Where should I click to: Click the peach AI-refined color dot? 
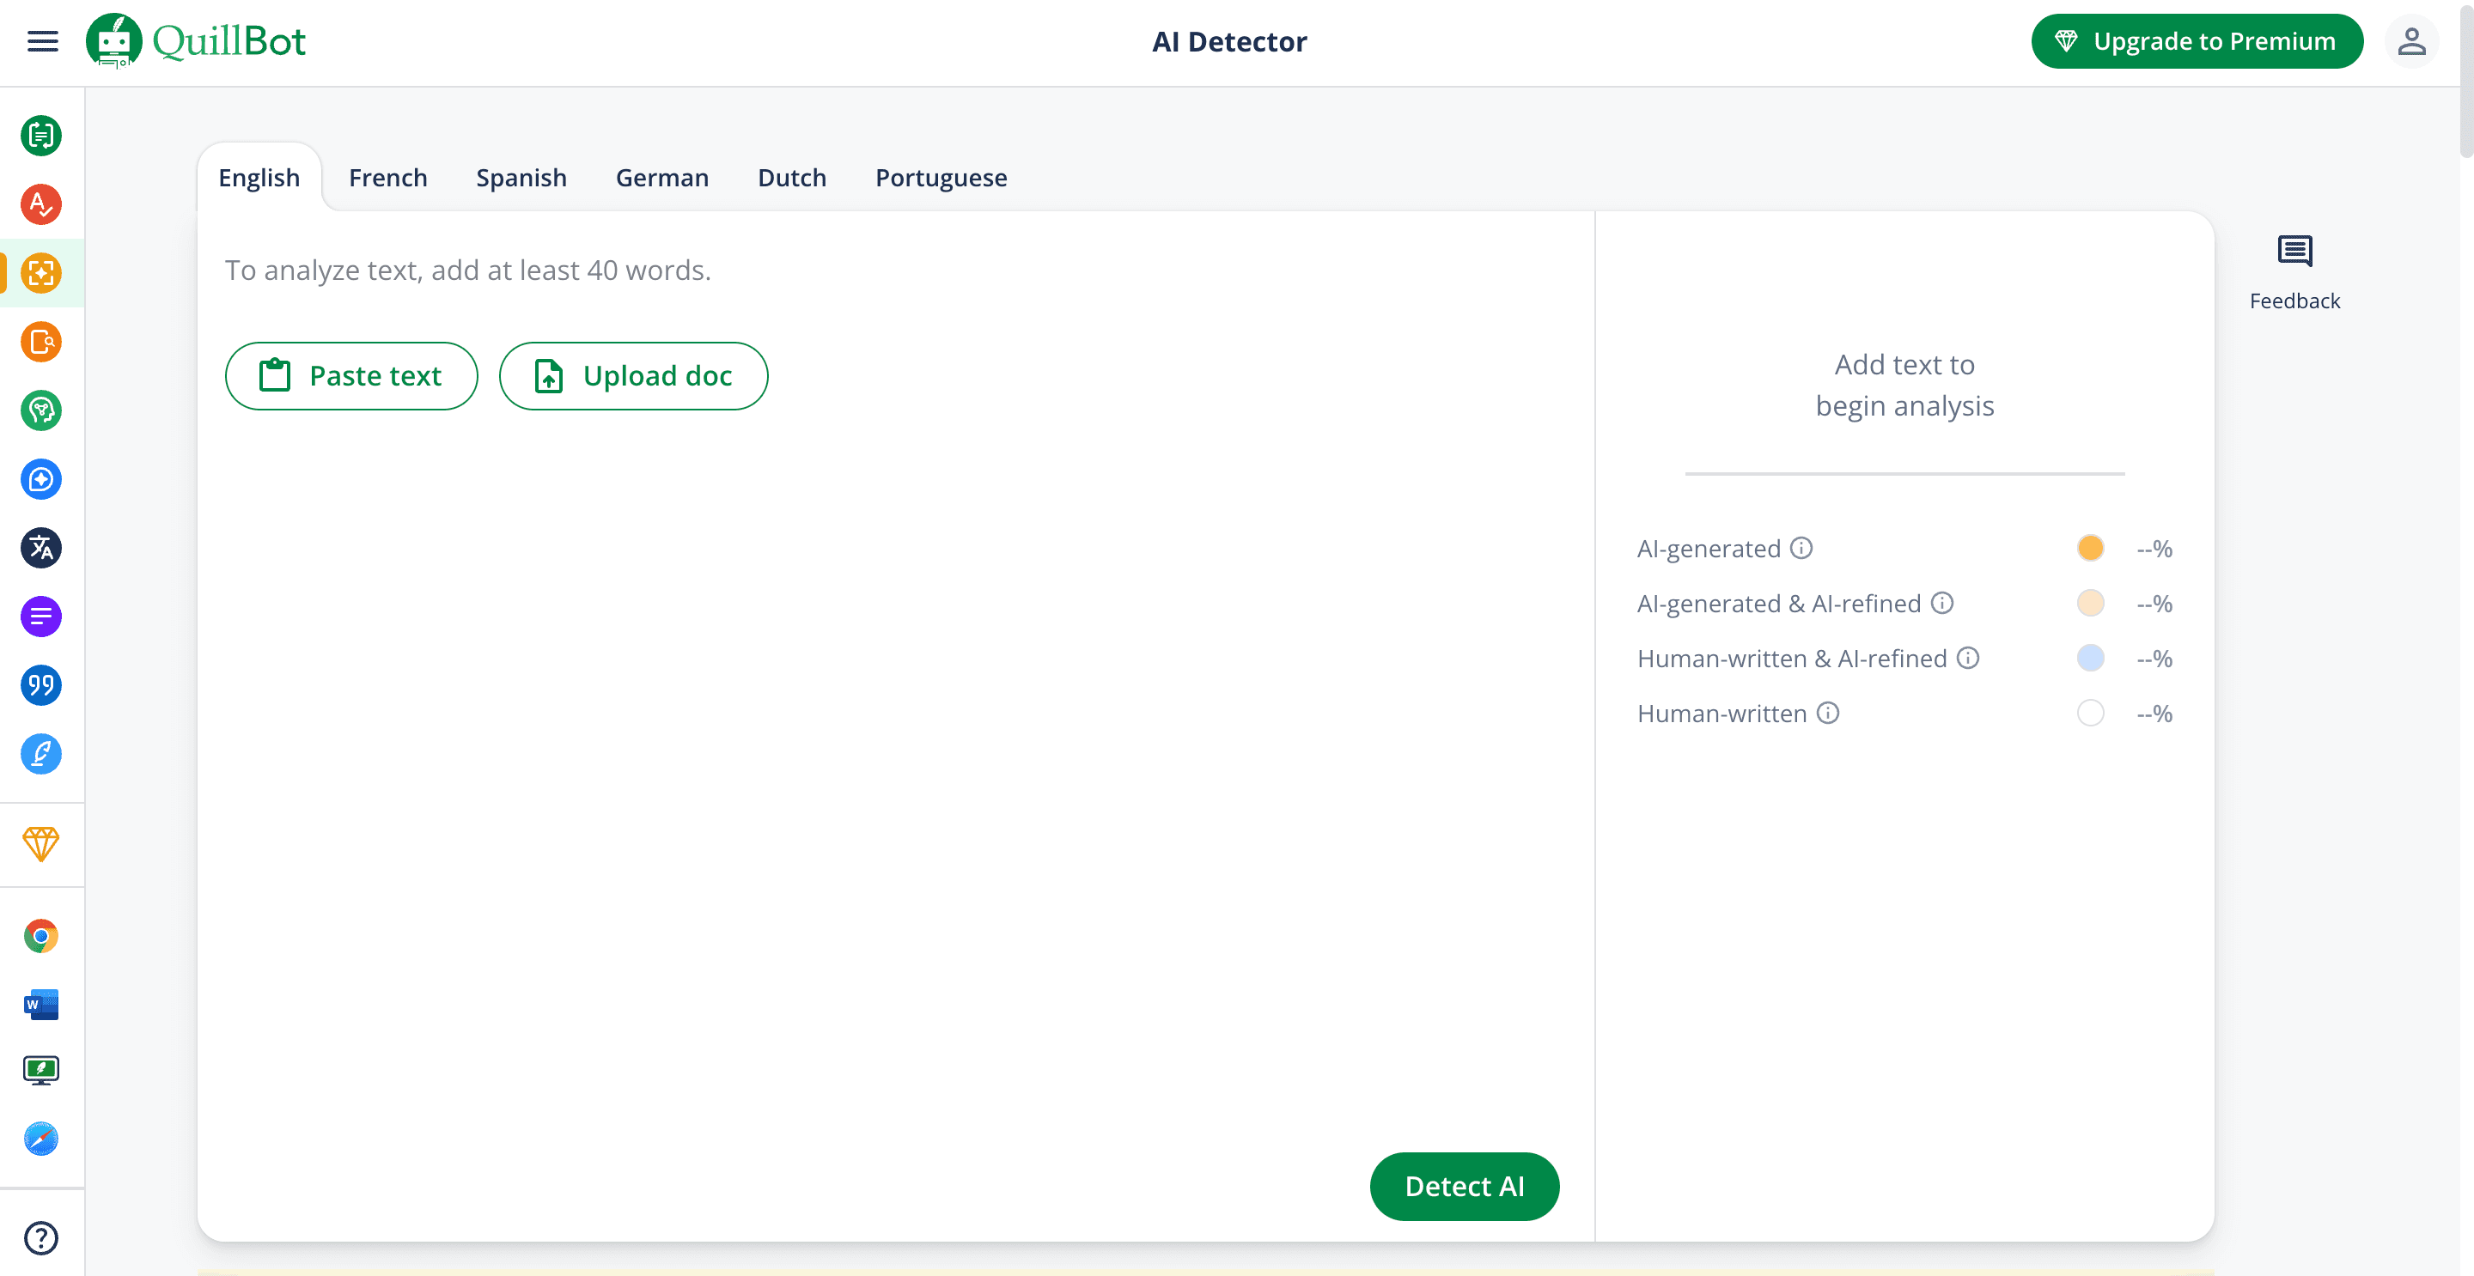pos(2090,603)
